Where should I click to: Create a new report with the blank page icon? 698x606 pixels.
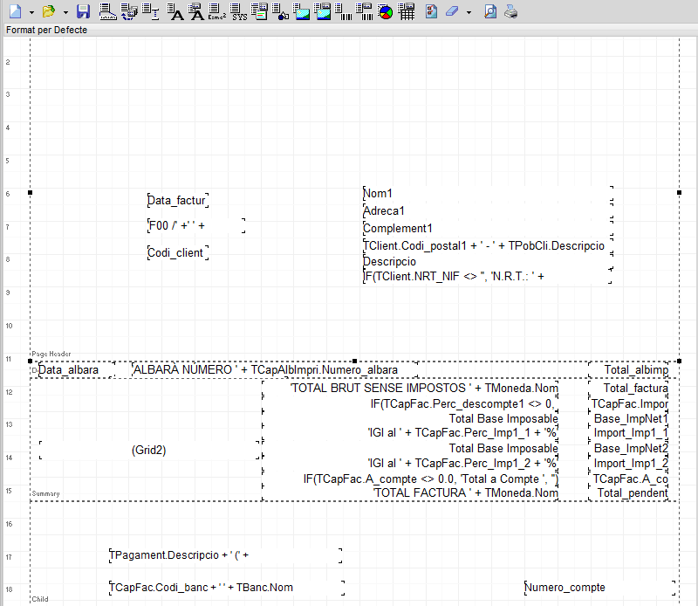pos(16,11)
